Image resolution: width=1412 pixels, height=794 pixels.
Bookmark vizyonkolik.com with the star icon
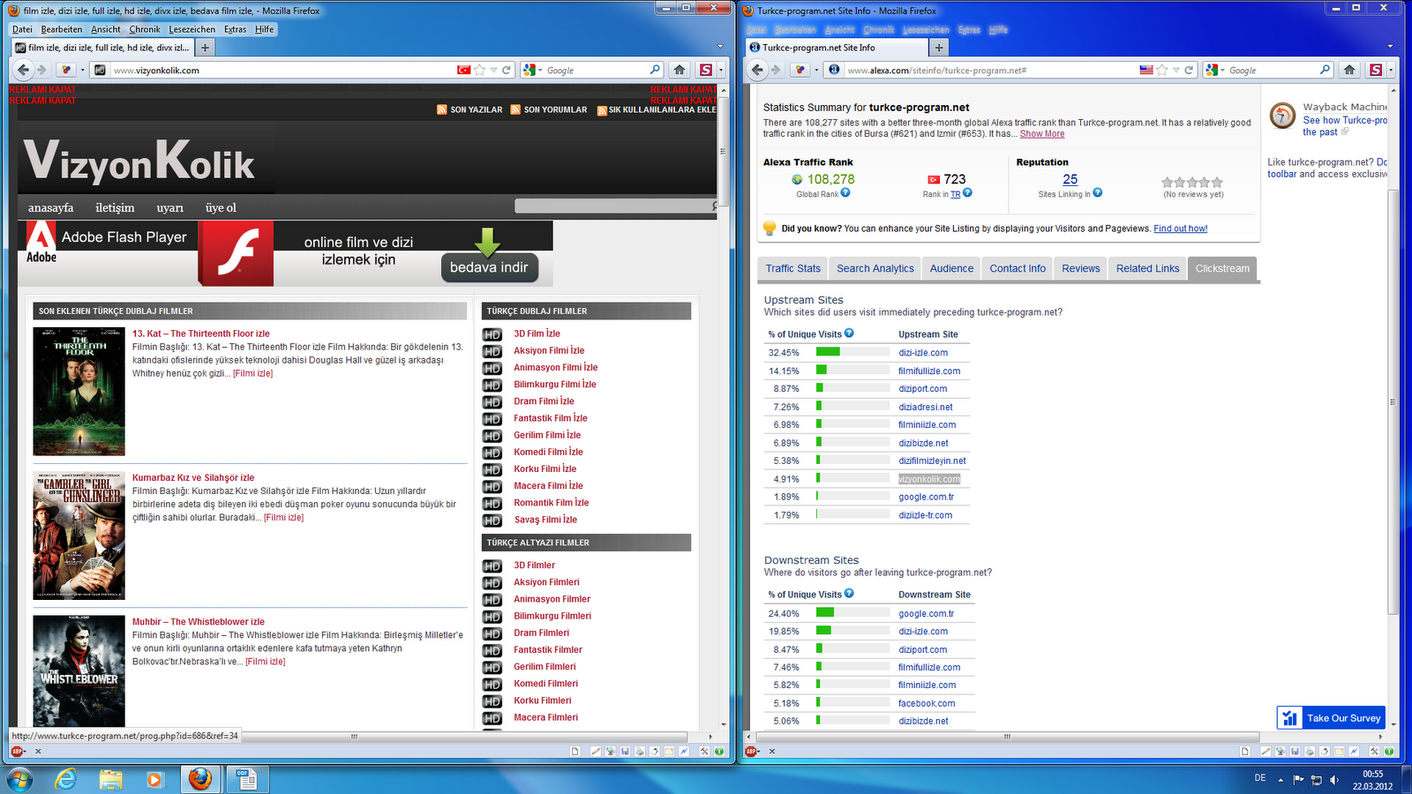pyautogui.click(x=479, y=70)
